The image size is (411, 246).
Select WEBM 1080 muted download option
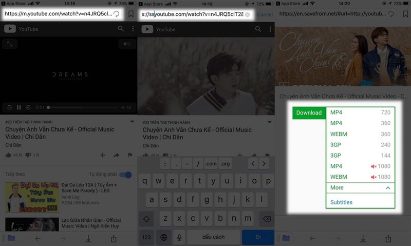coord(360,177)
